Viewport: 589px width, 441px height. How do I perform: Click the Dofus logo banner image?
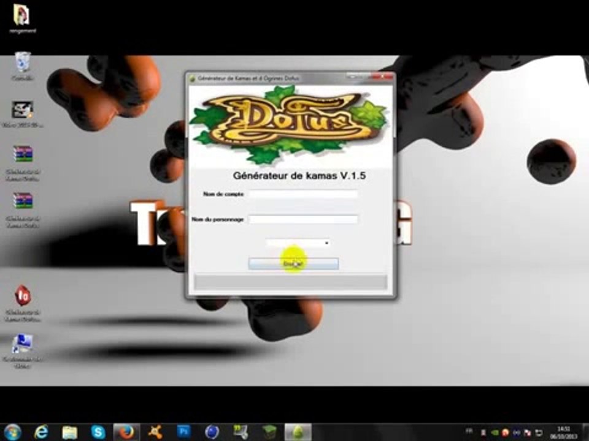point(289,126)
